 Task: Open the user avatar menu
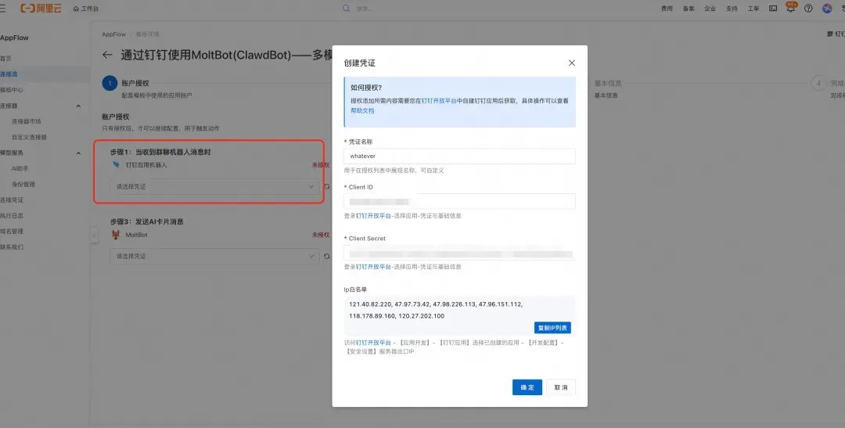(x=827, y=9)
